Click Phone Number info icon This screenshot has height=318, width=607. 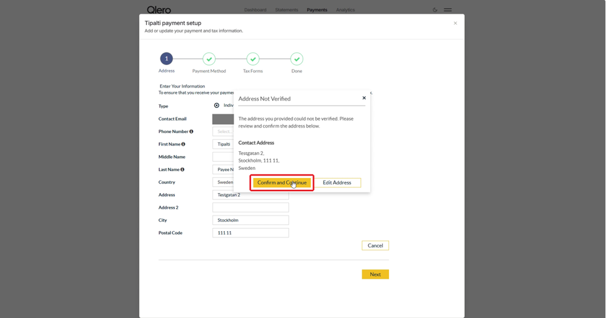click(191, 132)
